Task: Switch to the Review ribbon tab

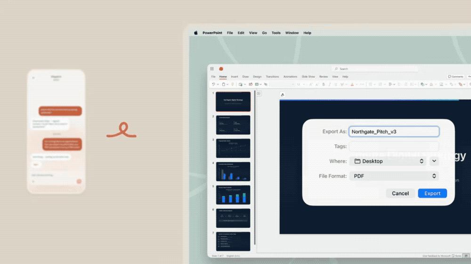Action: [x=324, y=77]
